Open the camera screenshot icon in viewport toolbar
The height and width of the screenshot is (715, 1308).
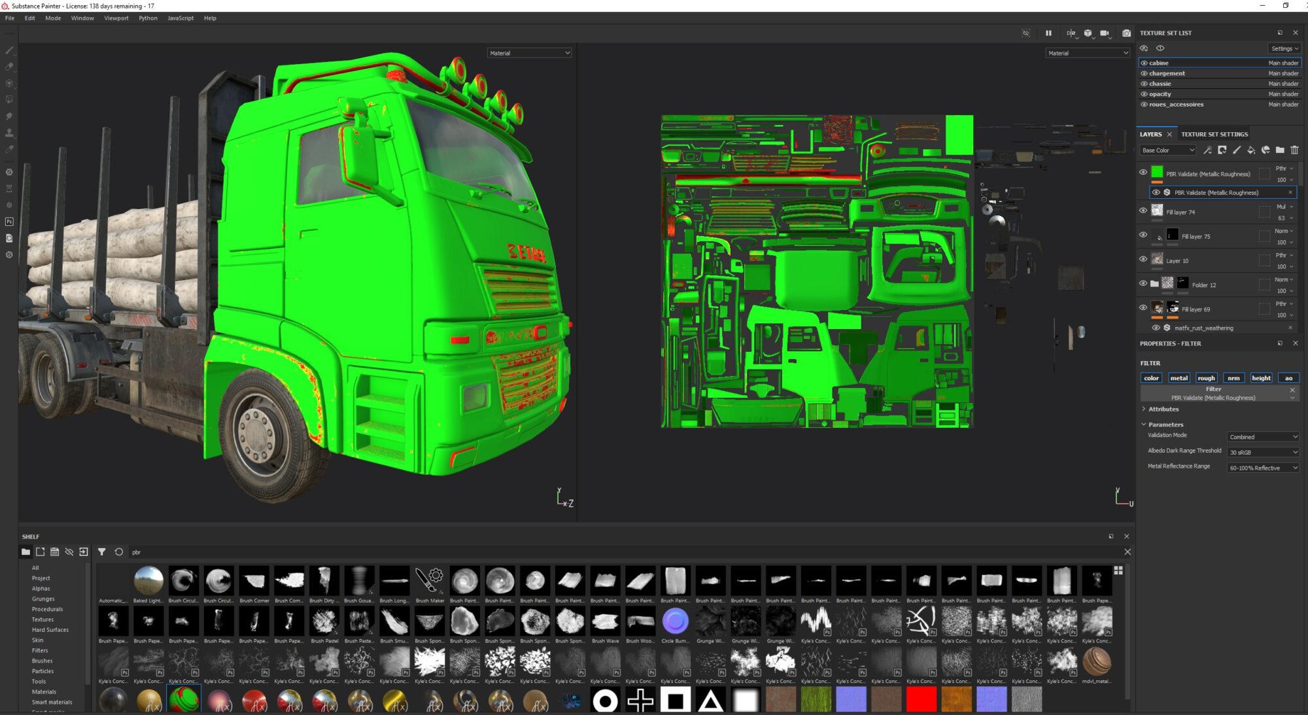pyautogui.click(x=1126, y=33)
